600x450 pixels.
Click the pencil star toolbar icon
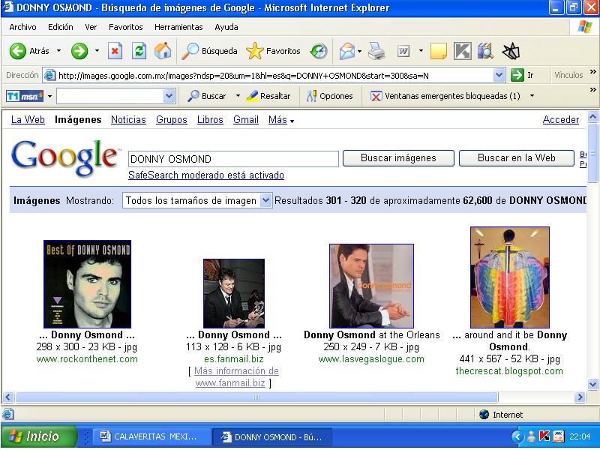coord(511,51)
